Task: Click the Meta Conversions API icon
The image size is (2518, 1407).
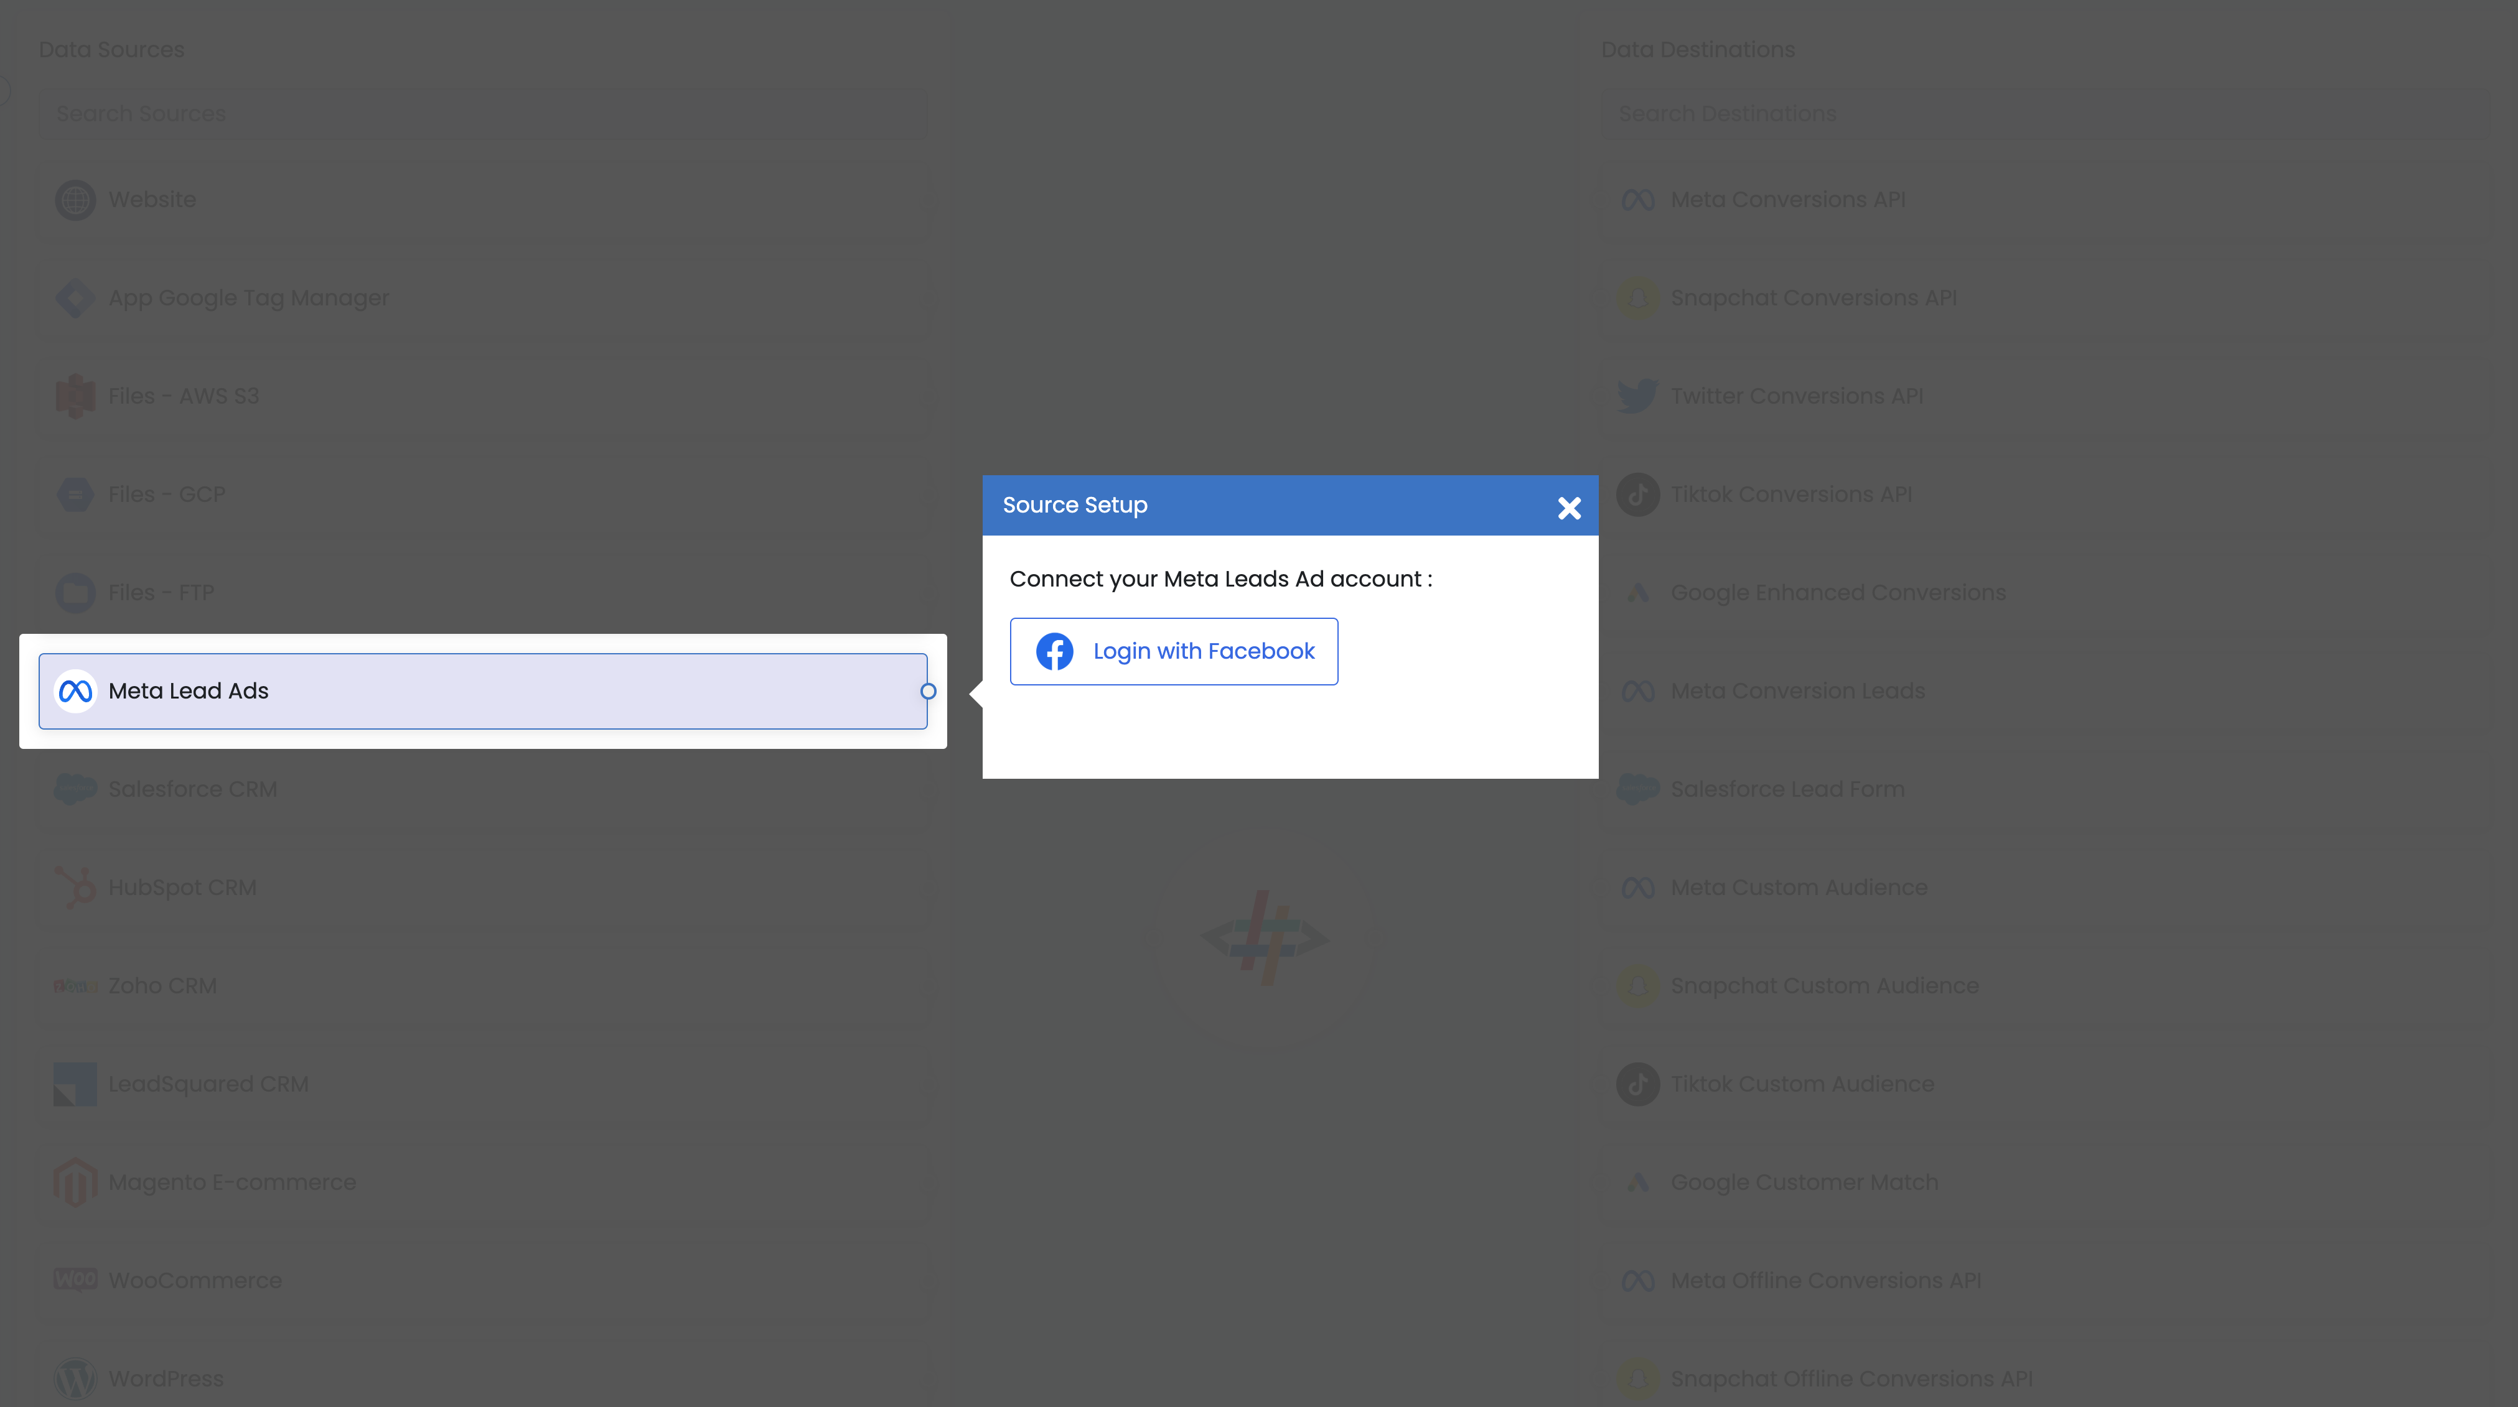Action: pos(1637,199)
